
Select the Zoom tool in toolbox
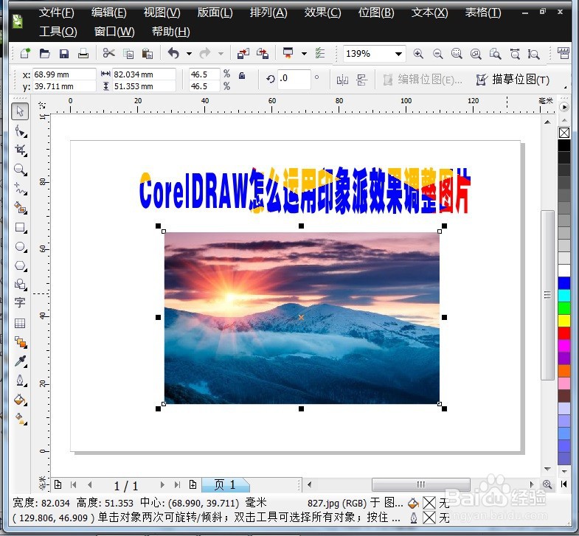(20, 170)
